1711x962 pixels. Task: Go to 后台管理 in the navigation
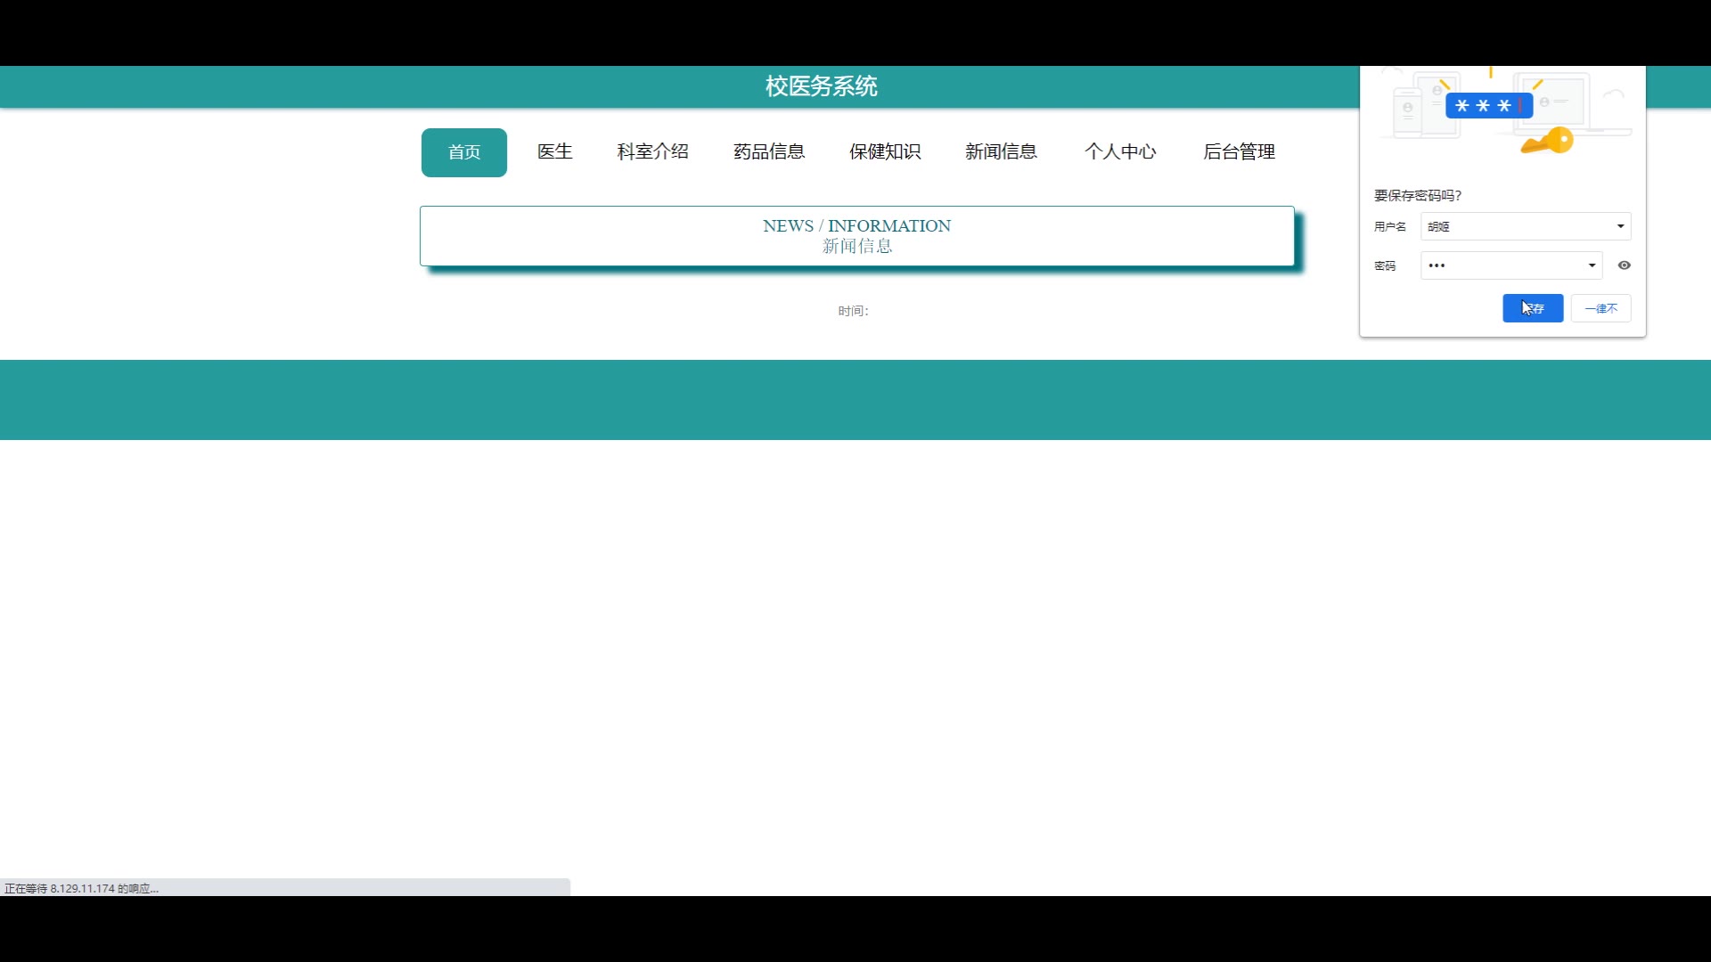pos(1239,152)
